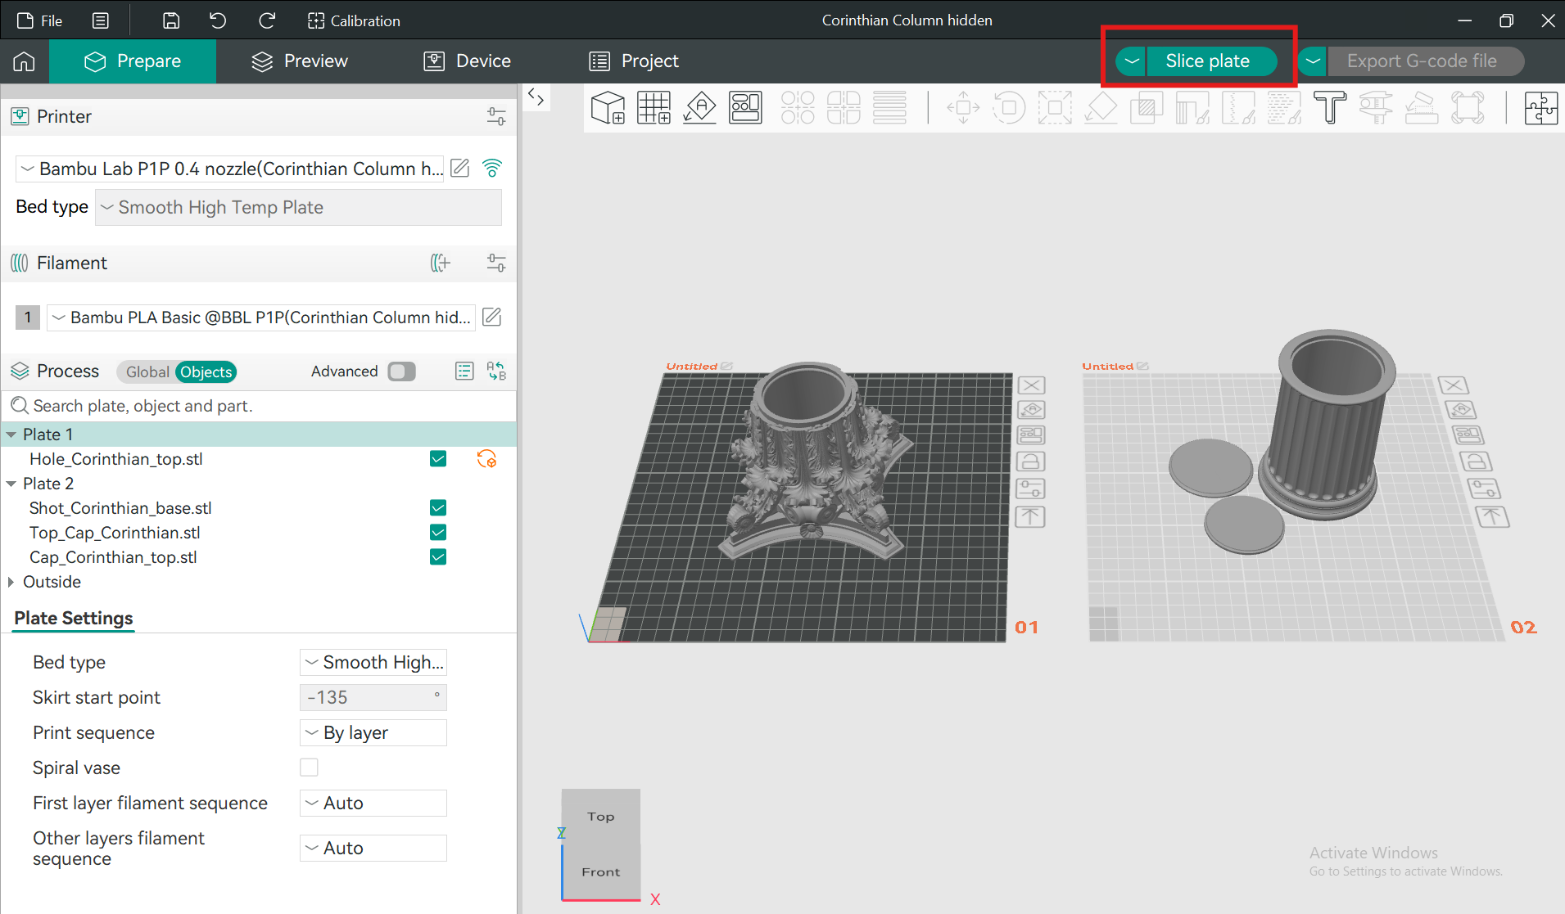Uncheck Hole_Corinthian_top.stl printable checkbox
1565x914 pixels.
(x=438, y=459)
